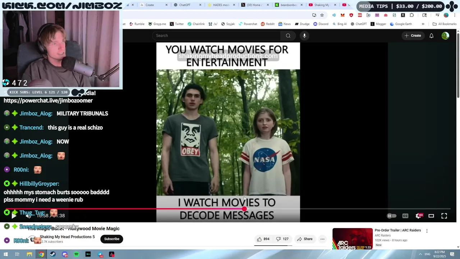
Task: Toggle closed captions CC button
Action: [405, 216]
